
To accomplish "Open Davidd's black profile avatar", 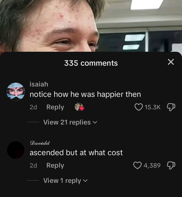I will [16, 150].
